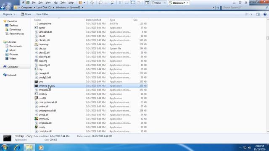Select Documents under Libraries
This screenshot has width=269, height=151.
[x=15, y=46]
